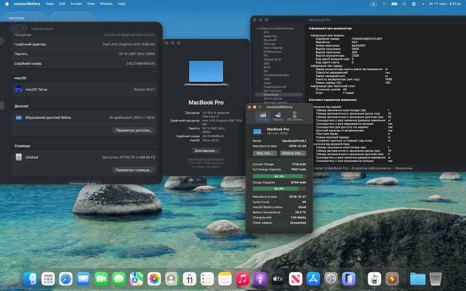This screenshot has height=291, width=466.
Task: Open the Notes app in the Dock
Action: [x=225, y=279]
